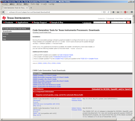This screenshot has height=121, width=135.
Task: Jump to the [PRU] section
Action: coord(49,63)
